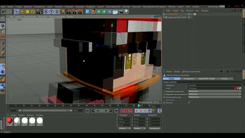The width and height of the screenshot is (245, 138).
Task: Click the object Name input field
Action: coord(214,85)
